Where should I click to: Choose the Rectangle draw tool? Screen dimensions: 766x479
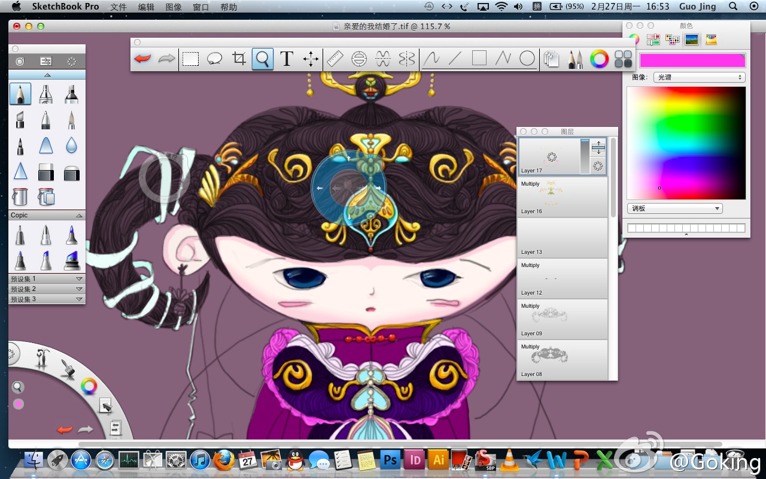coord(479,59)
